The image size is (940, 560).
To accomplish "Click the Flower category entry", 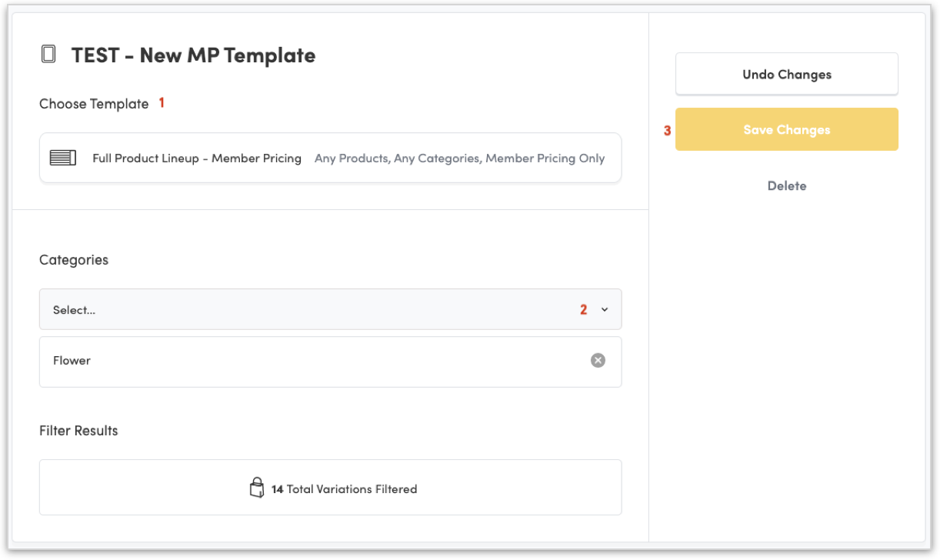I will tap(72, 360).
